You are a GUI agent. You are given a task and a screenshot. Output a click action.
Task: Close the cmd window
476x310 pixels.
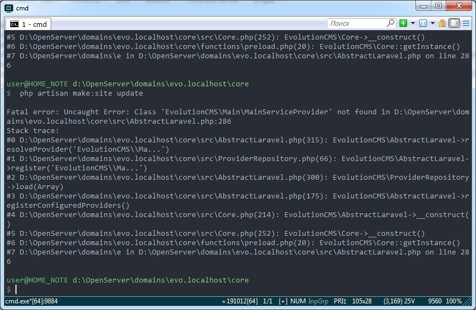tap(459, 5)
